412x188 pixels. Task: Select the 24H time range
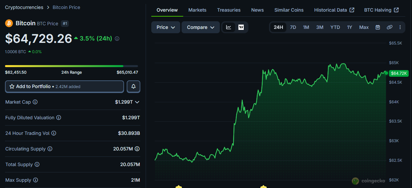[x=278, y=27]
